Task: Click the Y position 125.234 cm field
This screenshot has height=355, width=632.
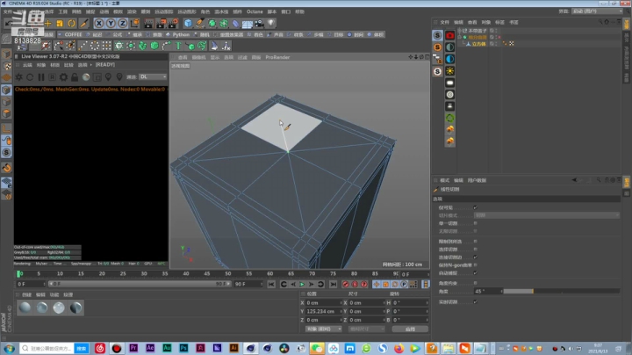Action: [x=323, y=311]
